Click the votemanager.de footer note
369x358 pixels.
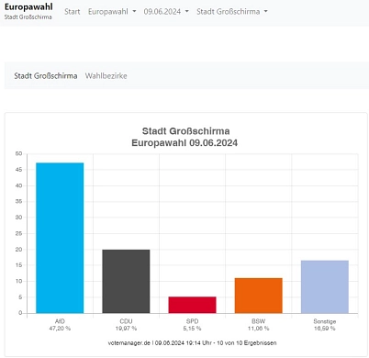192,343
